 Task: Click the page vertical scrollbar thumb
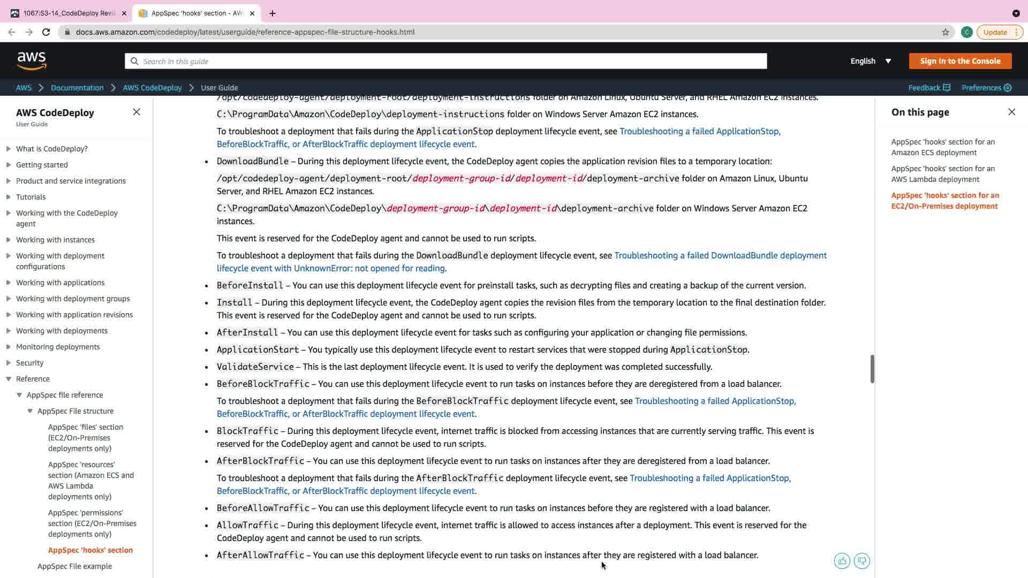point(872,369)
